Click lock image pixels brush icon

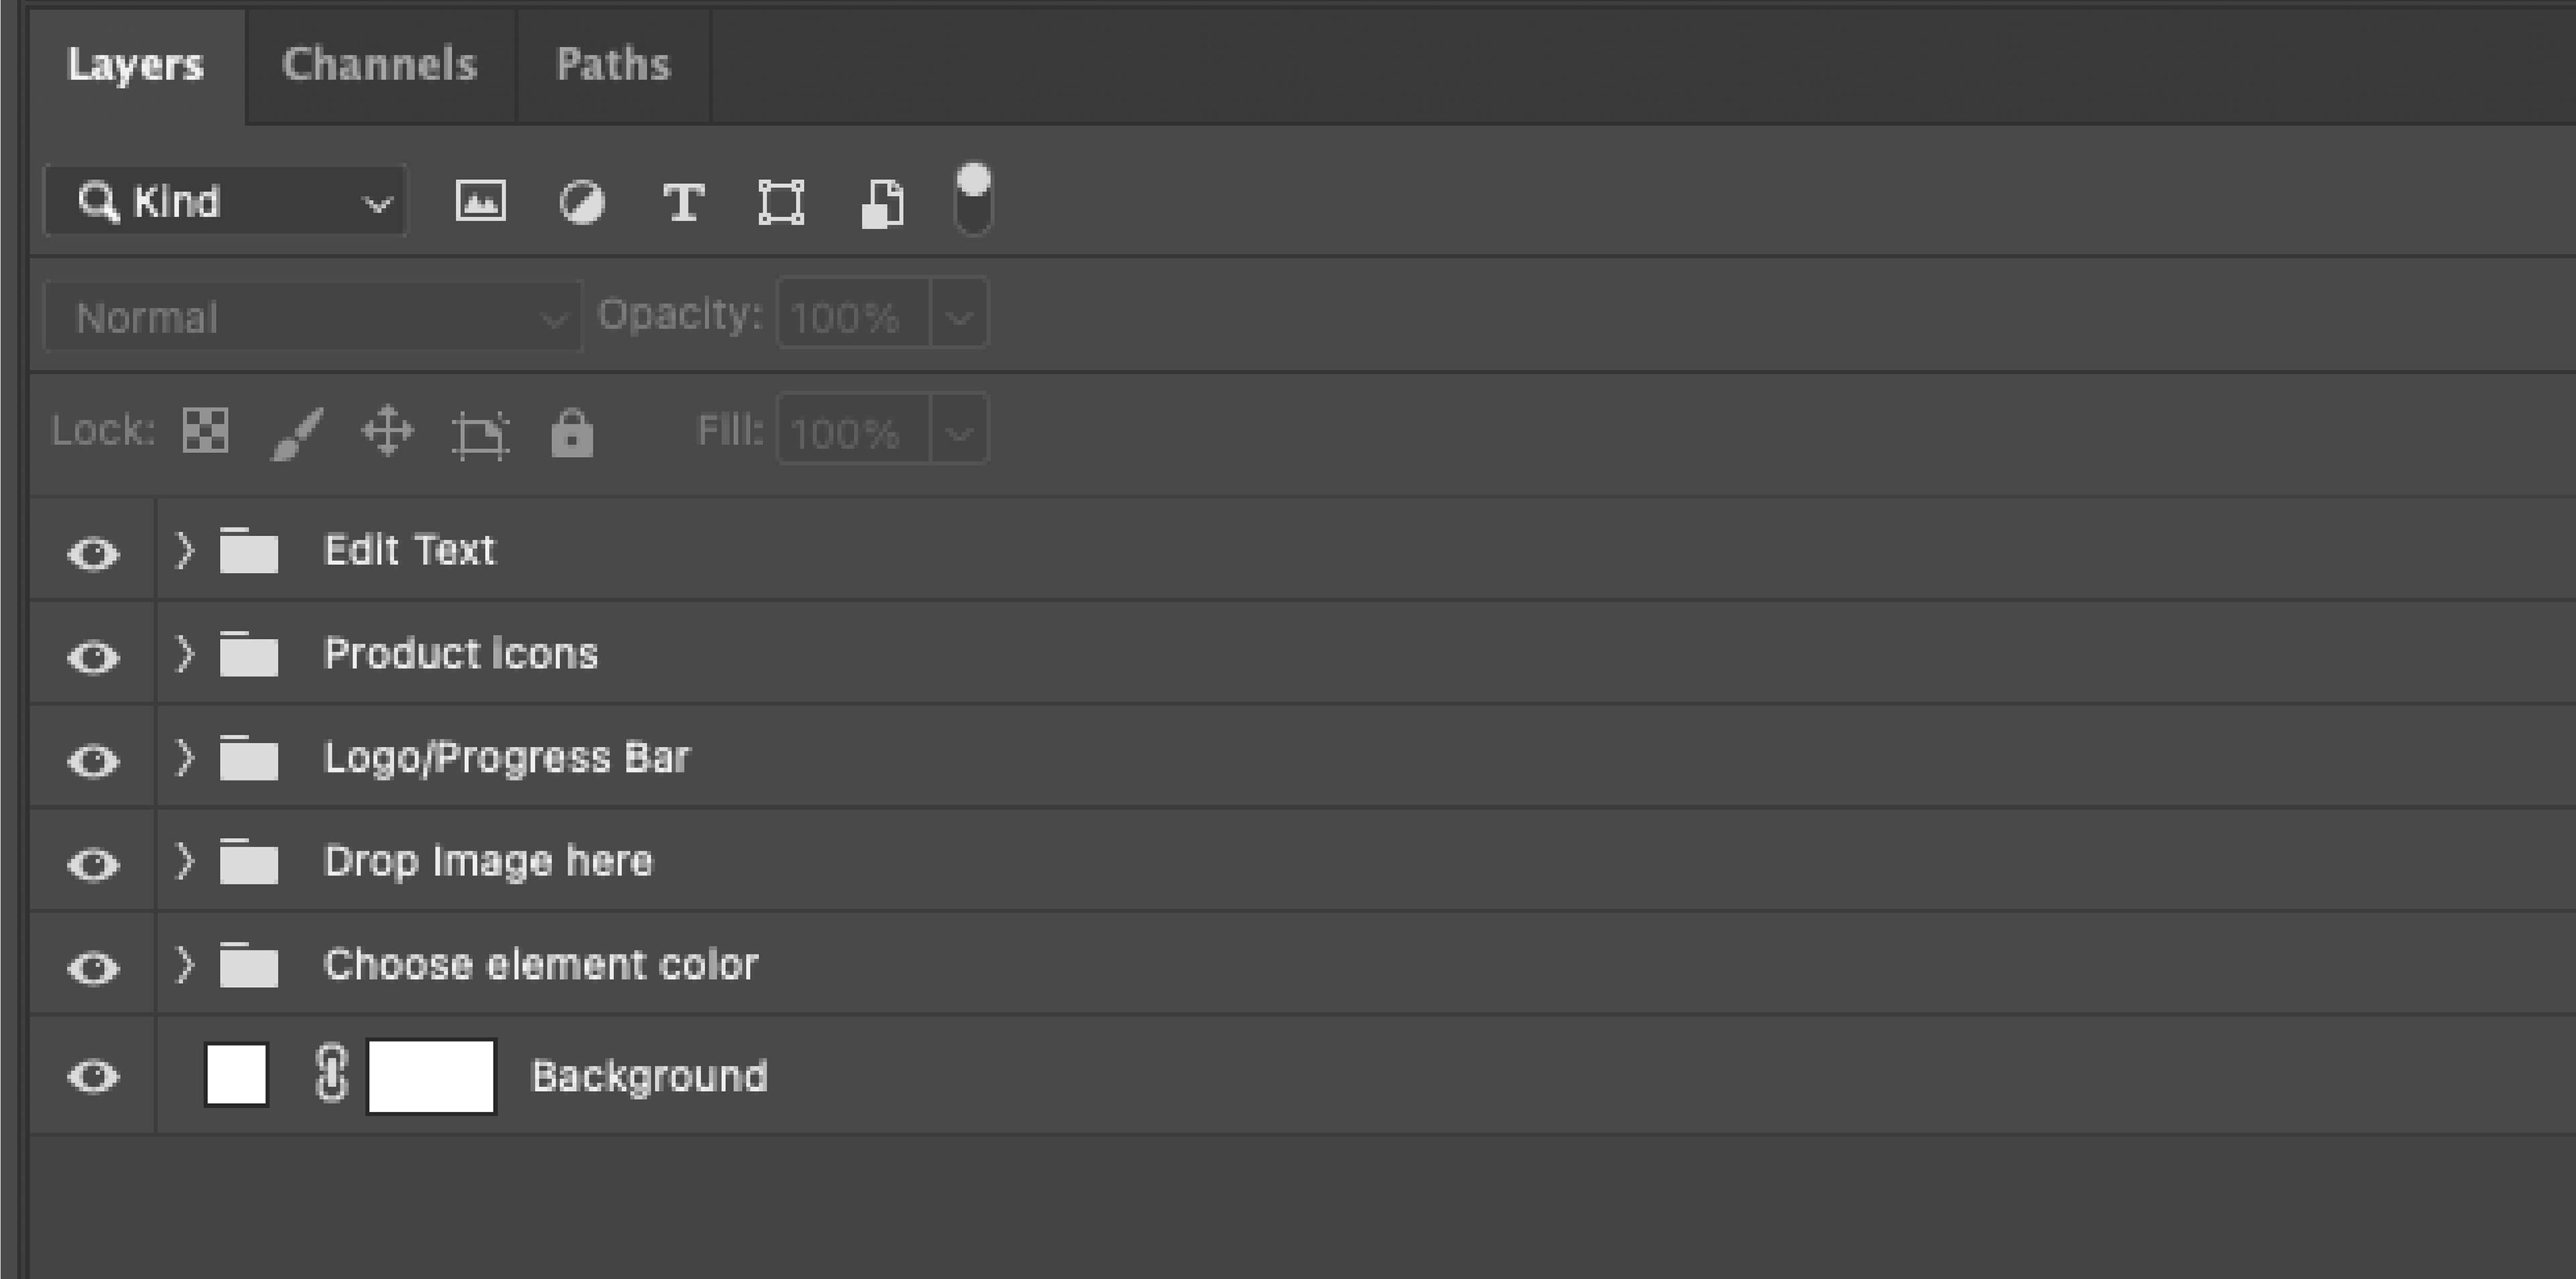click(297, 433)
